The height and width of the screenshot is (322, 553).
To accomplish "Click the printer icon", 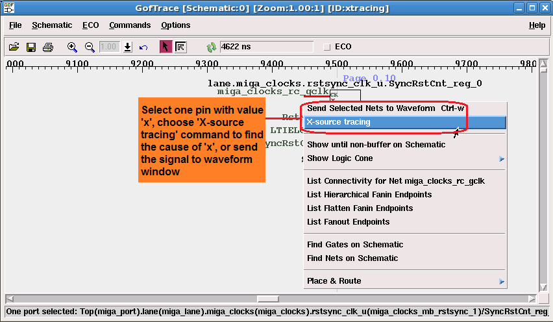I will click(x=47, y=47).
